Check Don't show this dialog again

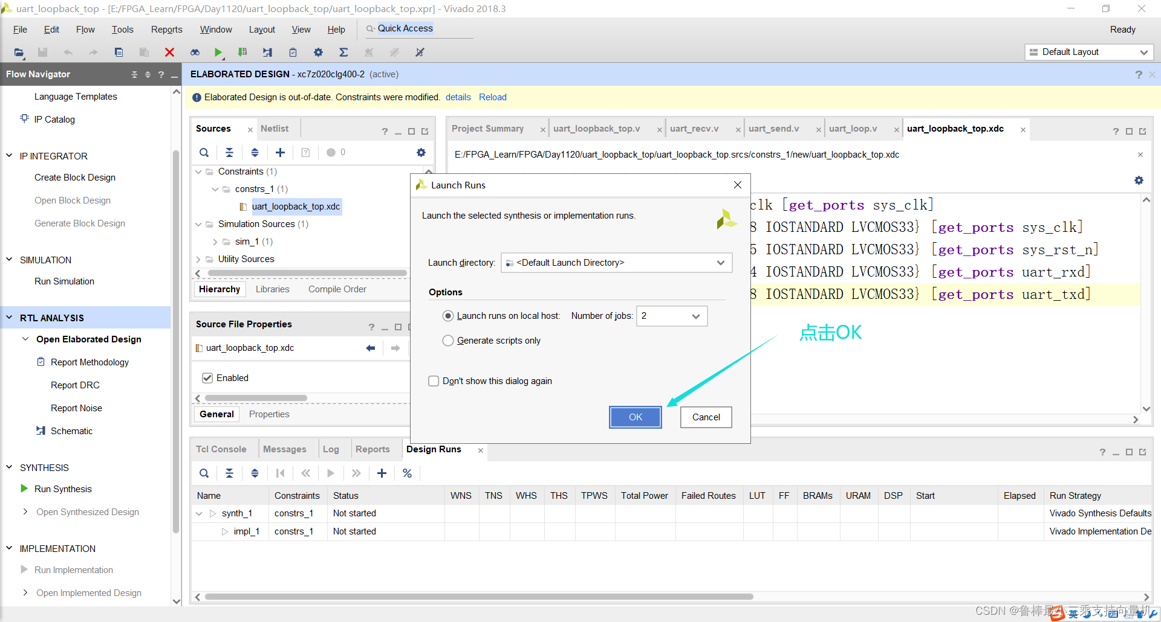coord(434,381)
